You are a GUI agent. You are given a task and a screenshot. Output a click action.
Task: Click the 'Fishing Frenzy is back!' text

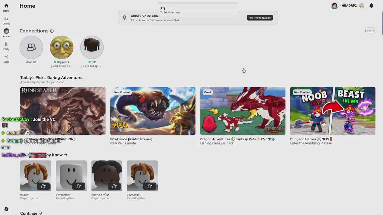pos(217,143)
